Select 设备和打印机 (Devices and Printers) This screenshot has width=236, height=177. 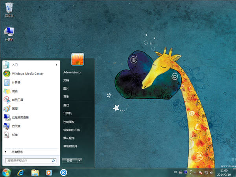(x=72, y=130)
